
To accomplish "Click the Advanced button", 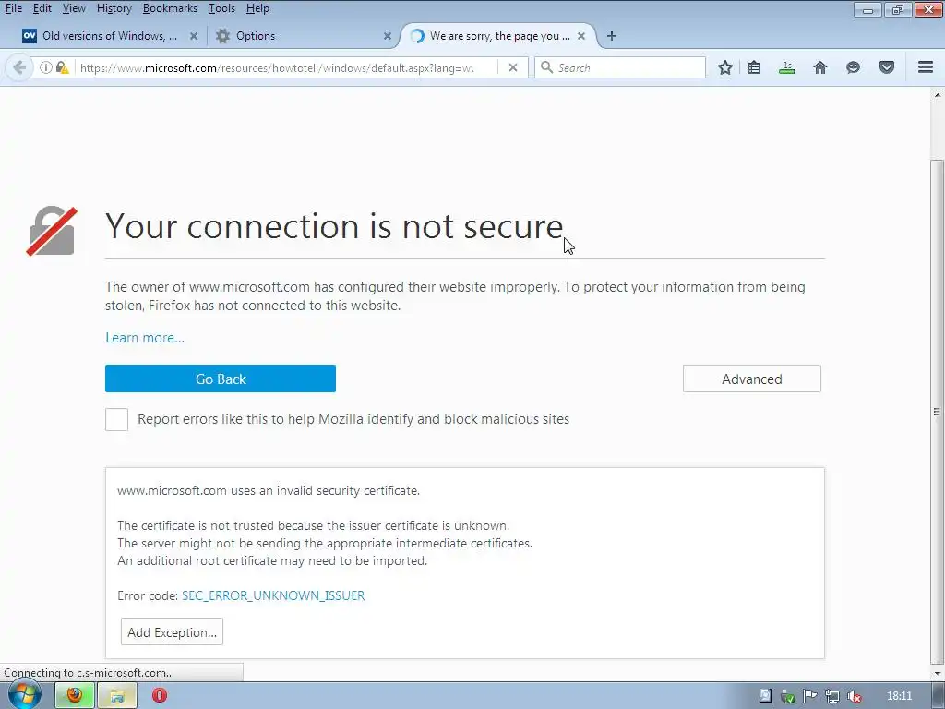I will [751, 379].
